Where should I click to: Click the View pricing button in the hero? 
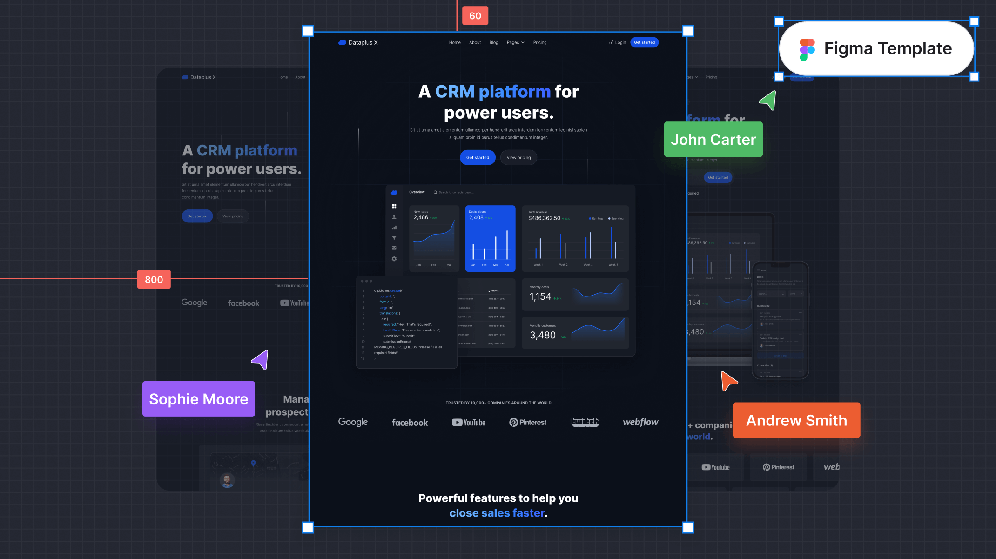click(518, 157)
